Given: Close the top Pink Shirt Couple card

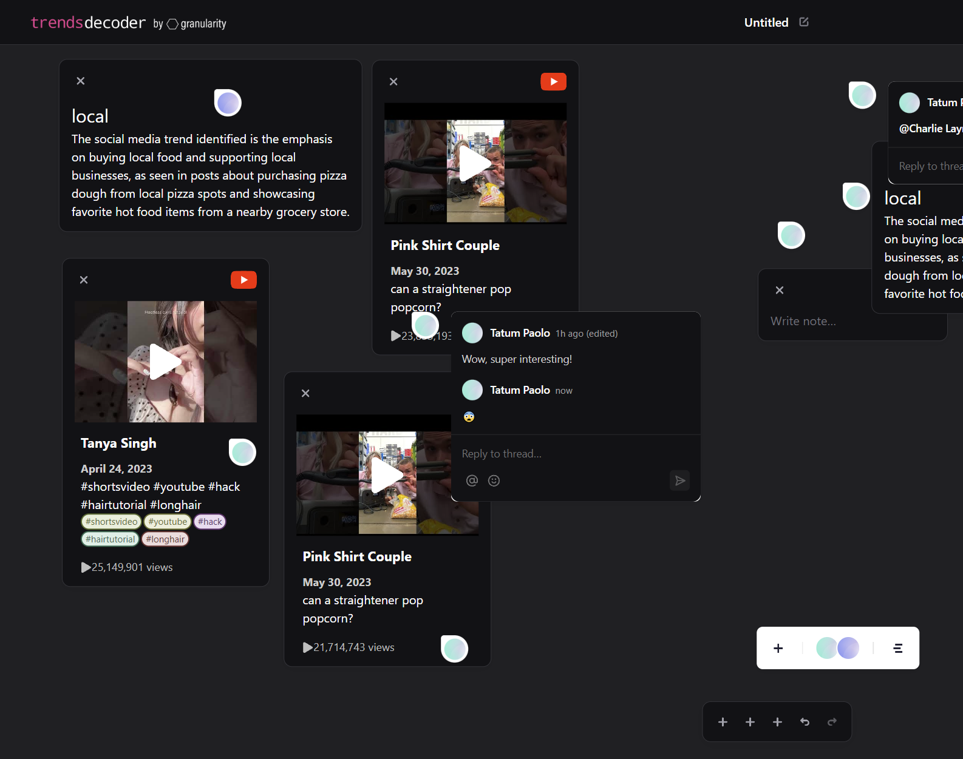Looking at the screenshot, I should 393,81.
